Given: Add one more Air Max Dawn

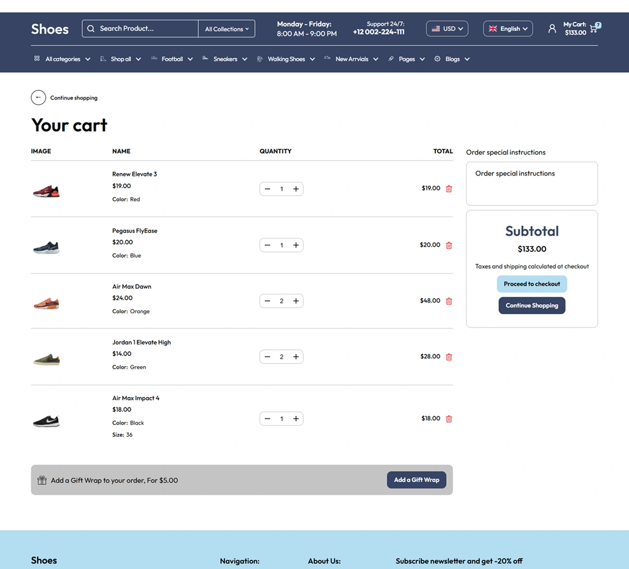Looking at the screenshot, I should coord(296,301).
